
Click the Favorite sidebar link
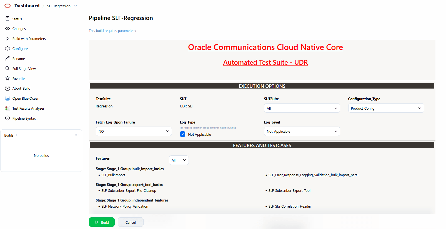(x=18, y=79)
